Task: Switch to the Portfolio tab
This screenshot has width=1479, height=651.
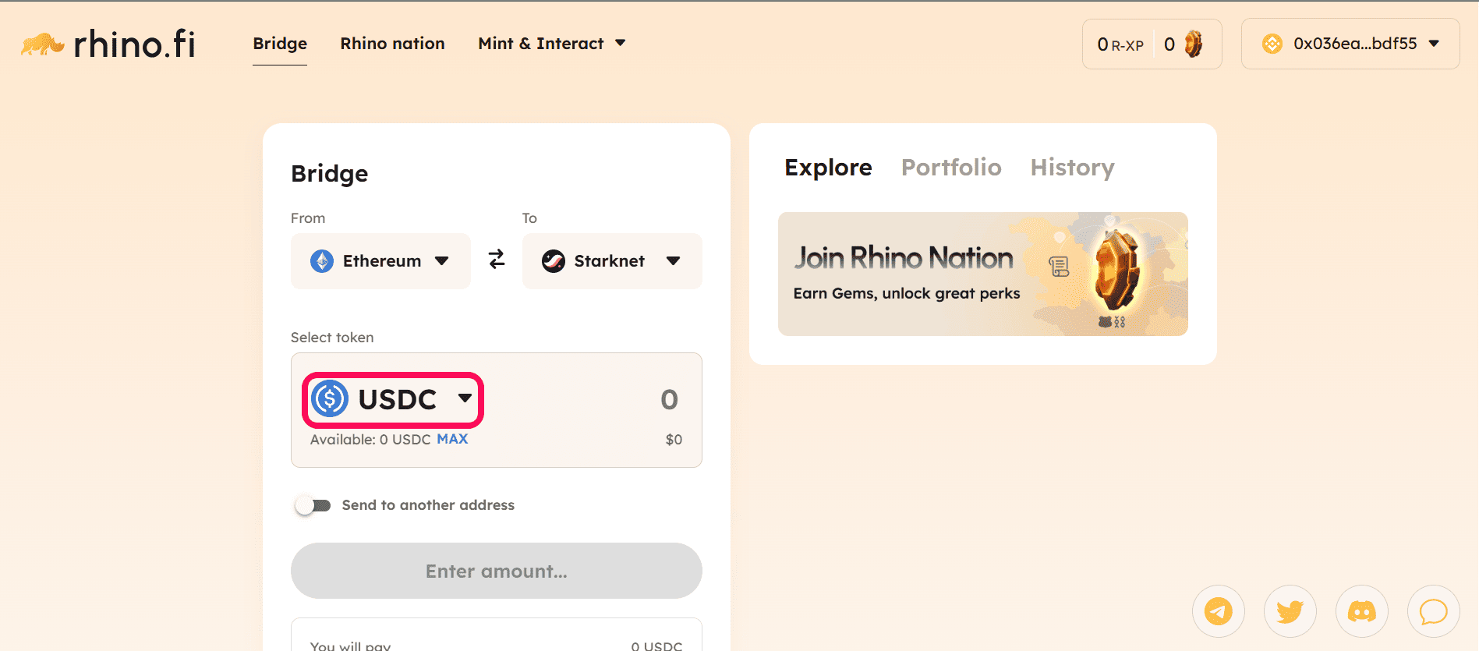Action: [x=951, y=168]
